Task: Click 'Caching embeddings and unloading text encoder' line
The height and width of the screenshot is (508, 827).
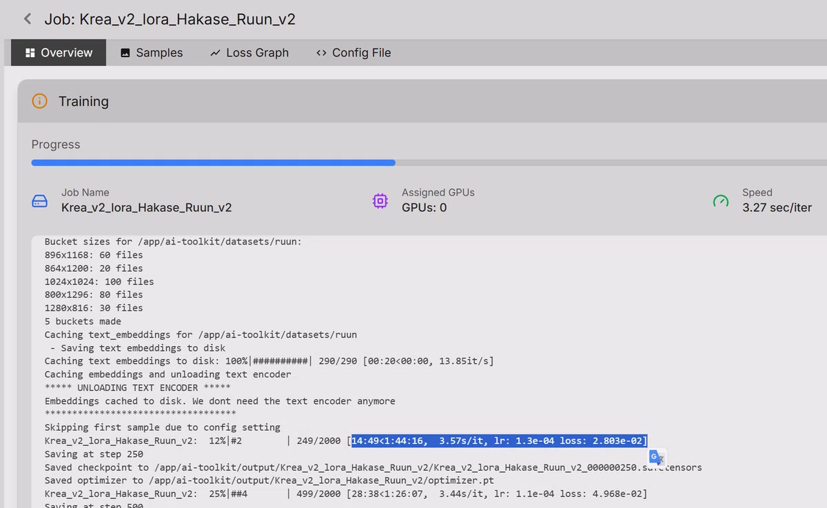Action: 168,374
